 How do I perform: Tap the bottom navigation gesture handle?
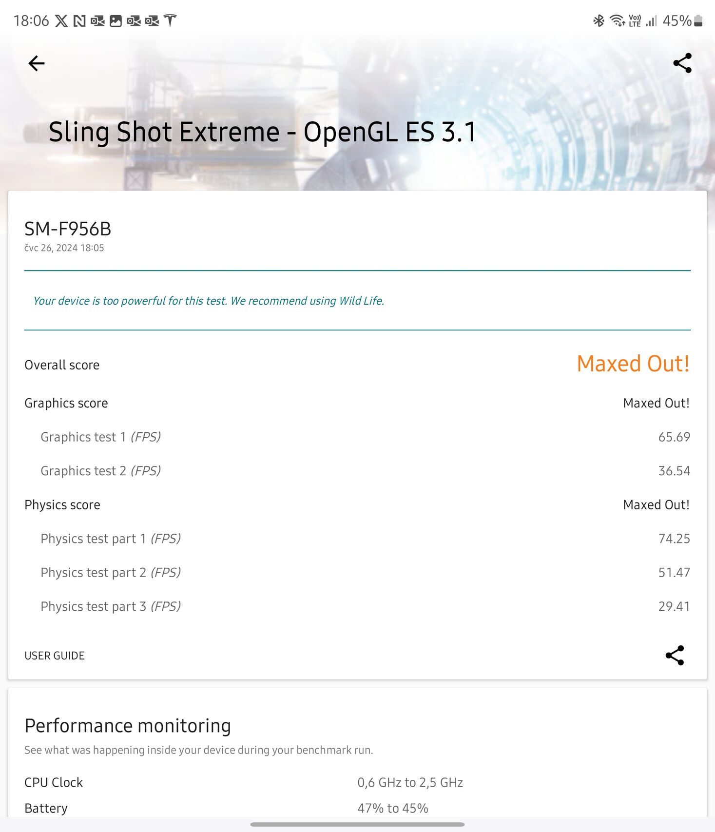[x=357, y=824]
